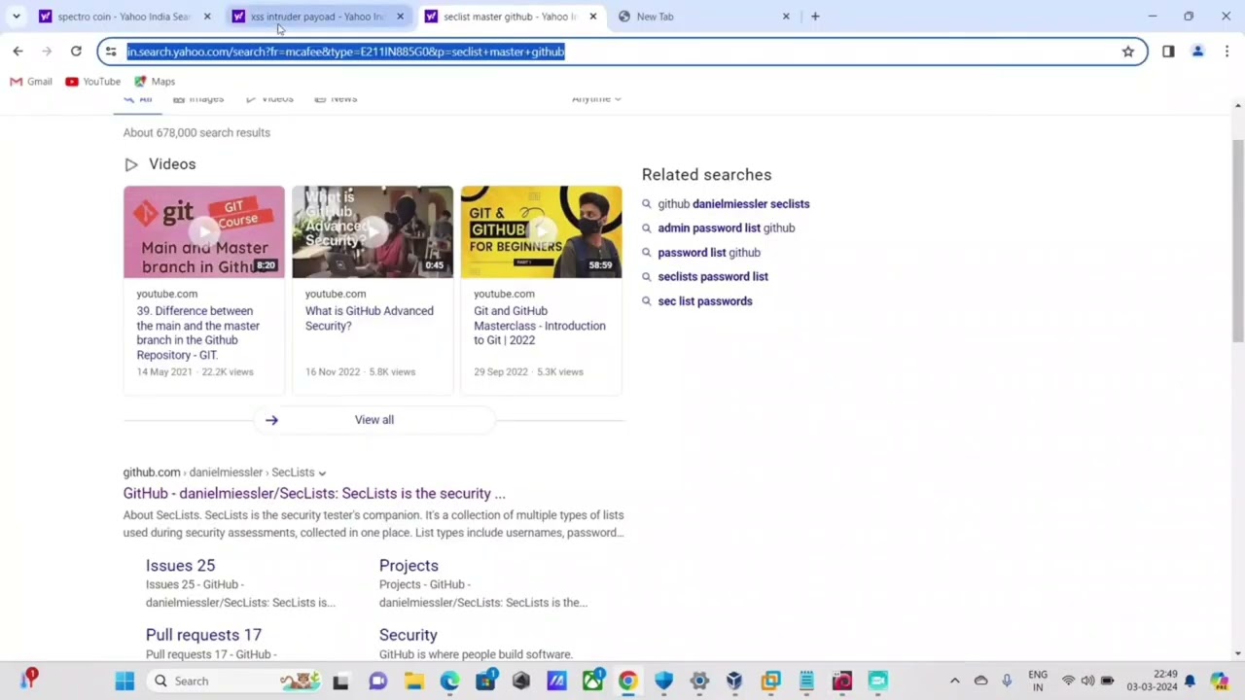Click the taskbar Search box
Viewport: 1245px width, 700px height.
pos(233,682)
